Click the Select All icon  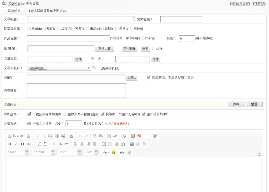coord(109,136)
